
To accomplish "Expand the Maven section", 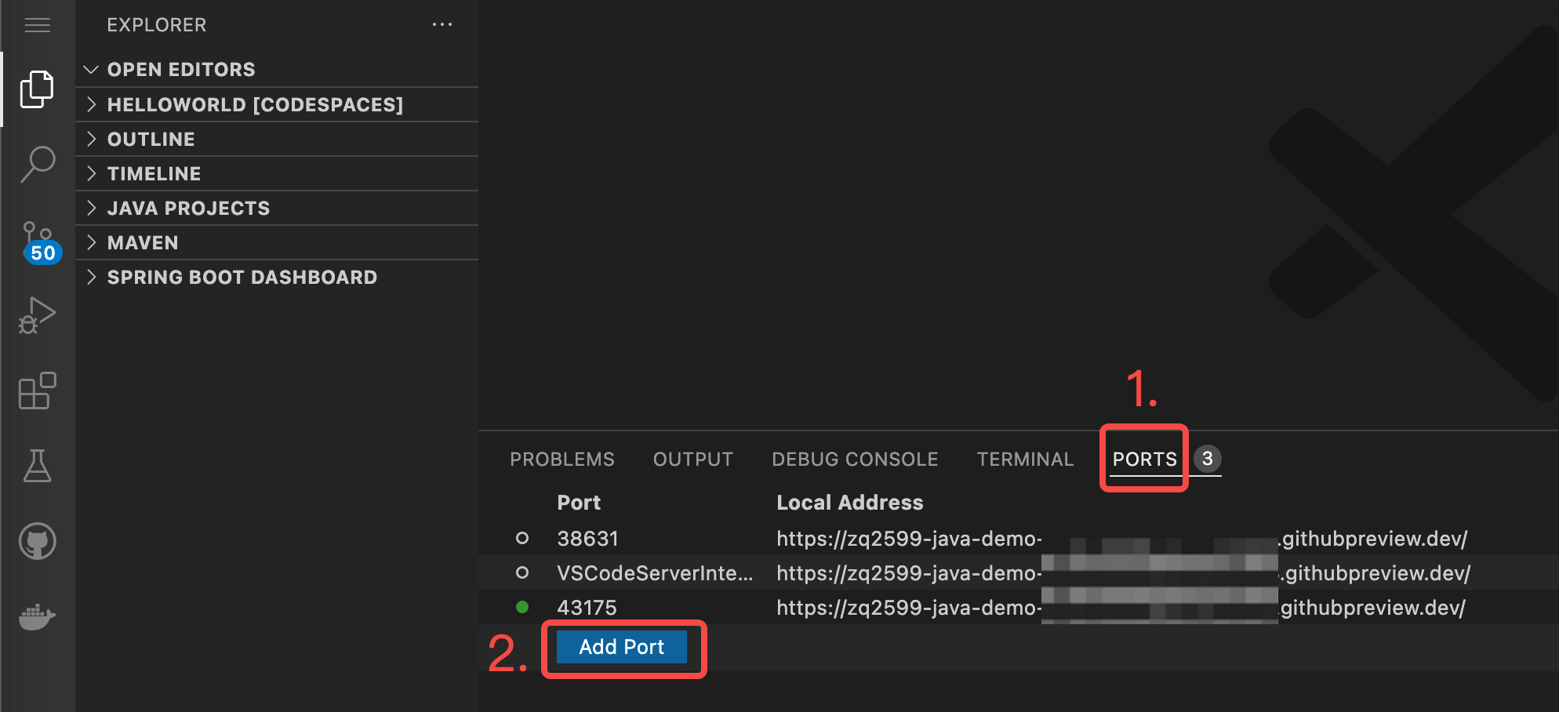I will (277, 242).
